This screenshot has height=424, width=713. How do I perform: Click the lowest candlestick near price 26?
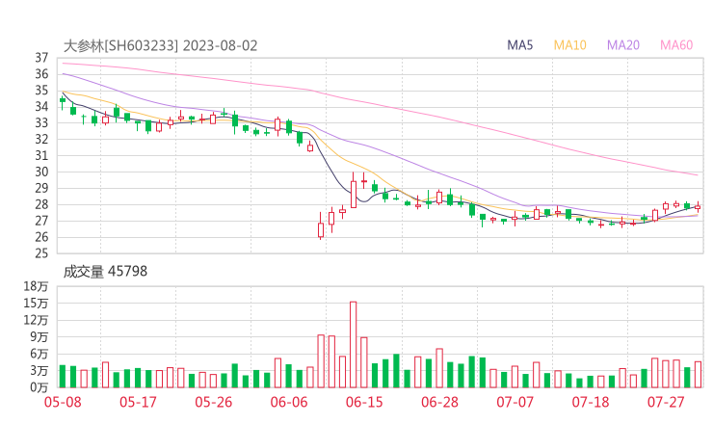(321, 227)
